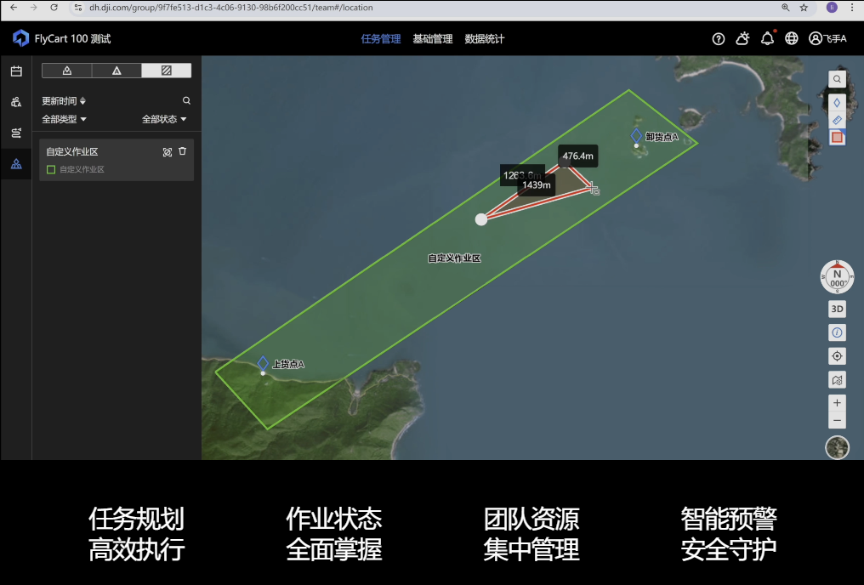Image resolution: width=864 pixels, height=585 pixels.
Task: Center map on current location crosshair button
Action: tap(837, 356)
